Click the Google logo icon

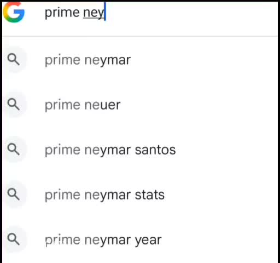click(x=14, y=12)
